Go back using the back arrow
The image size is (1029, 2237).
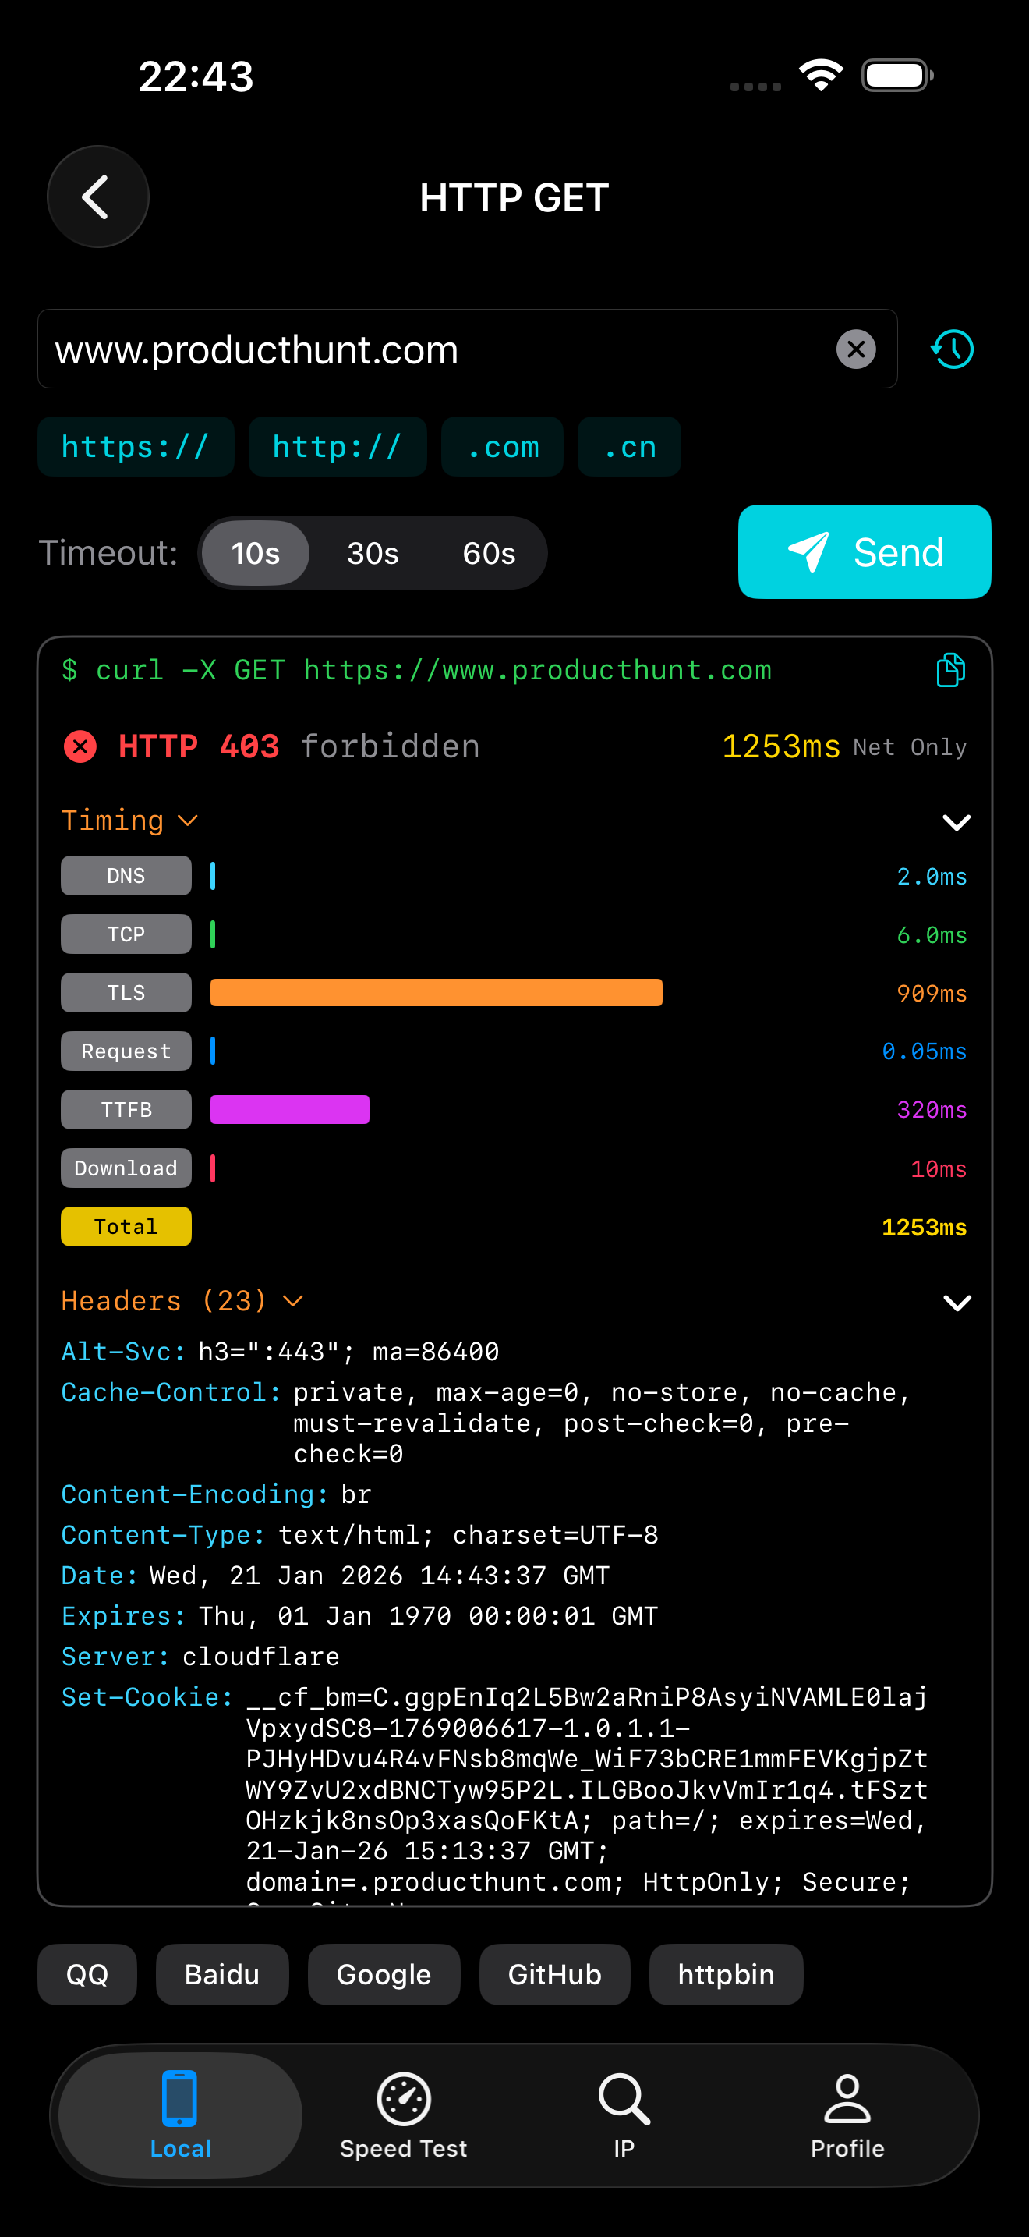[x=97, y=197]
